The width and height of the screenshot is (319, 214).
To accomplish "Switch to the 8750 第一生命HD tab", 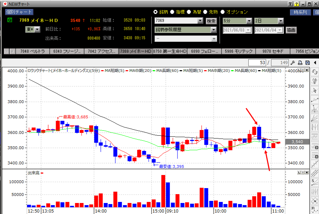I will (x=170, y=51).
